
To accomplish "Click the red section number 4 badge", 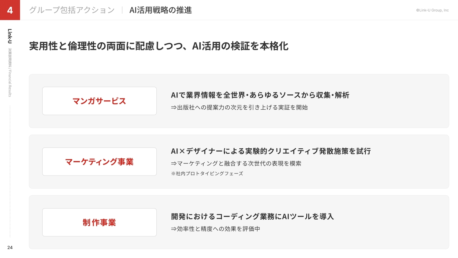I will [x=10, y=10].
